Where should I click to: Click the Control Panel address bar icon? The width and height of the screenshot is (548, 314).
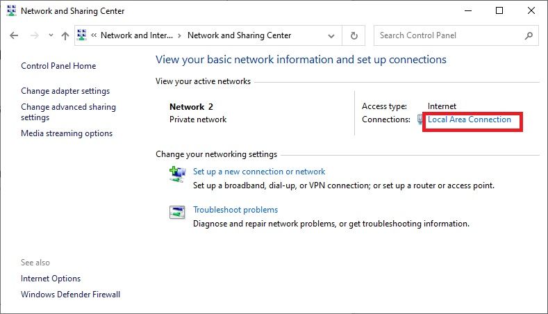pyautogui.click(x=82, y=35)
